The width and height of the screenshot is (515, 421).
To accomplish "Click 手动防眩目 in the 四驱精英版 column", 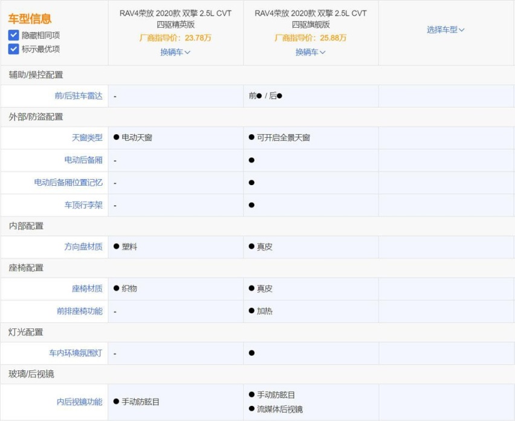I will pos(141,402).
